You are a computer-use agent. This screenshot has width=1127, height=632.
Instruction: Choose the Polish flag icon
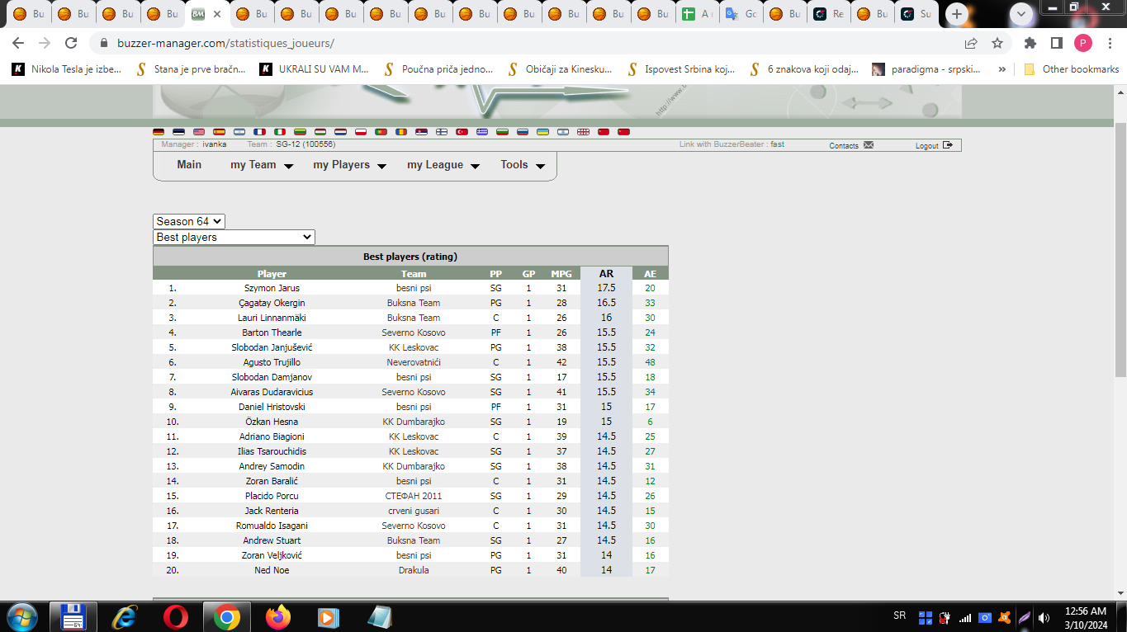(361, 132)
